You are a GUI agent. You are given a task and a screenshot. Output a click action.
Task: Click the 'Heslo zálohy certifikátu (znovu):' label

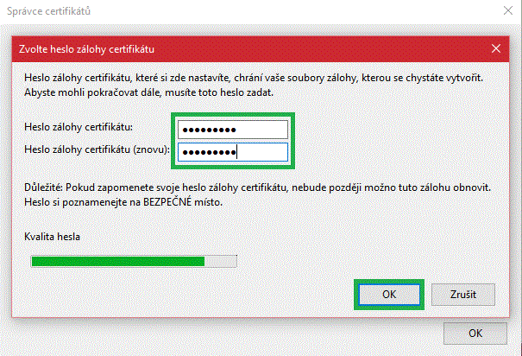(96, 149)
